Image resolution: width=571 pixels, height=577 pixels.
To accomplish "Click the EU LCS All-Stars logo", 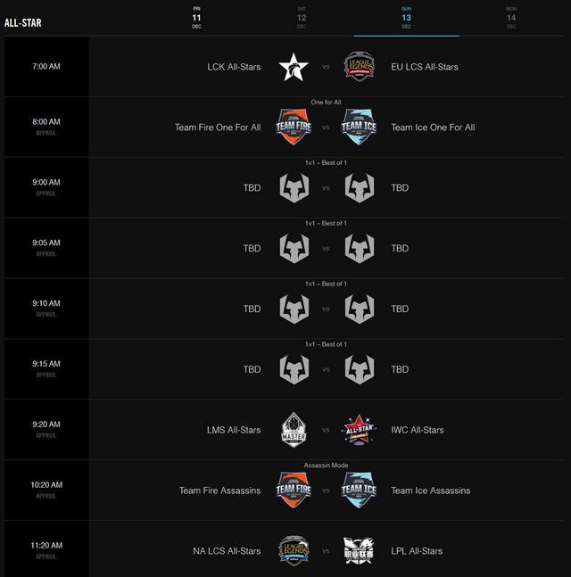I will pos(359,67).
